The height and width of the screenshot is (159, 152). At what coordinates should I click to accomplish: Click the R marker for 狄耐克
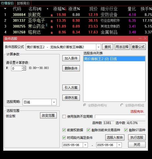click(x=52, y=15)
